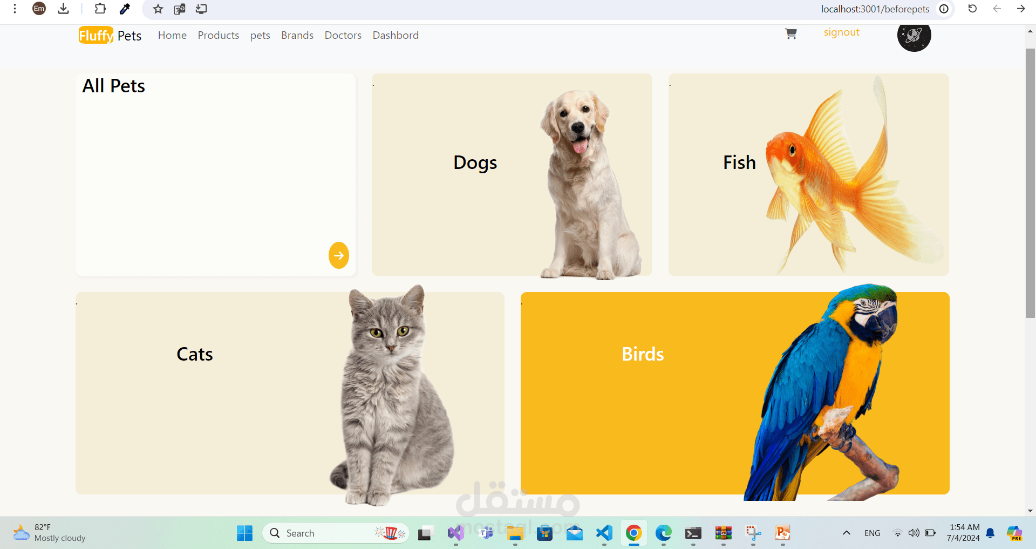Open volume control in system tray
The image size is (1036, 549).
[x=914, y=533]
